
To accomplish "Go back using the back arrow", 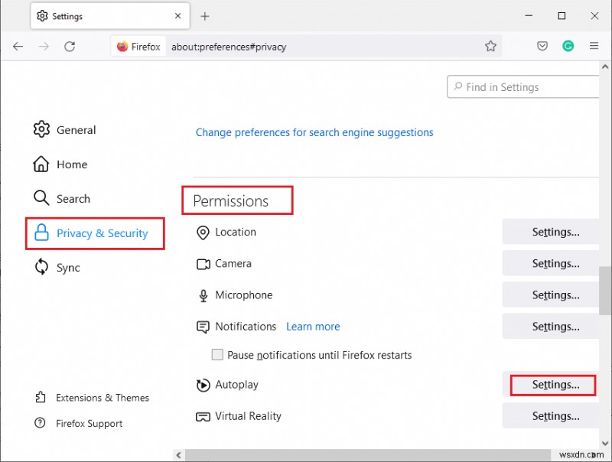I will (x=18, y=46).
